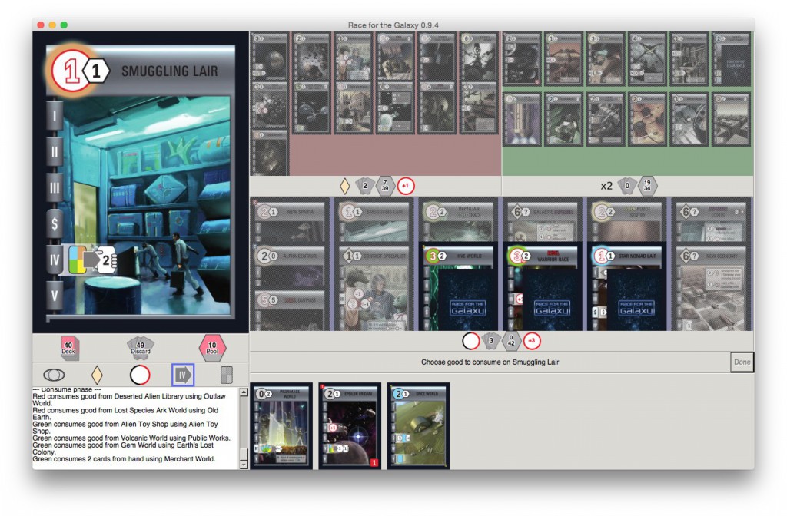Click the VP Pool hexagon icon
The image size is (787, 516).
[213, 348]
